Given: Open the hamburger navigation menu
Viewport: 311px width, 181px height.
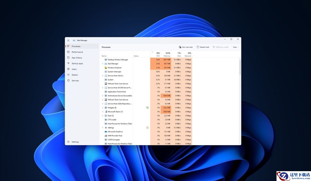Looking at the screenshot, I should 68,40.
